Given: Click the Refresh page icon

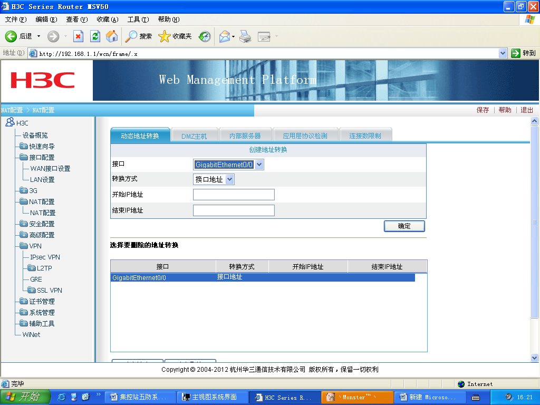Looking at the screenshot, I should coord(95,36).
